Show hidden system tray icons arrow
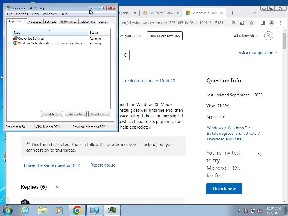The image size is (288, 216). pyautogui.click(x=239, y=211)
